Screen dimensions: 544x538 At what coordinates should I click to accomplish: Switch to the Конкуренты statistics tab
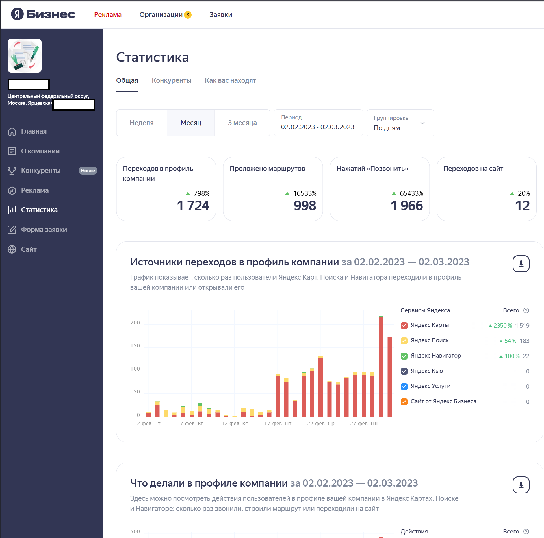(x=172, y=80)
